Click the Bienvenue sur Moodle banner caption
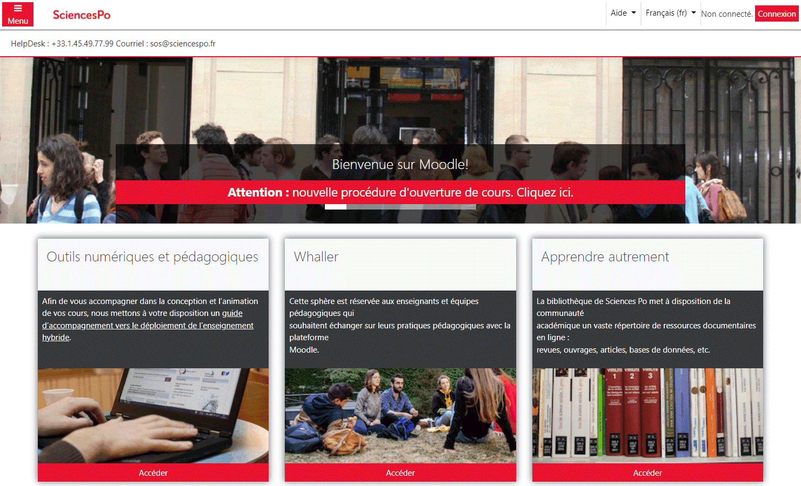This screenshot has height=486, width=801. [x=401, y=164]
